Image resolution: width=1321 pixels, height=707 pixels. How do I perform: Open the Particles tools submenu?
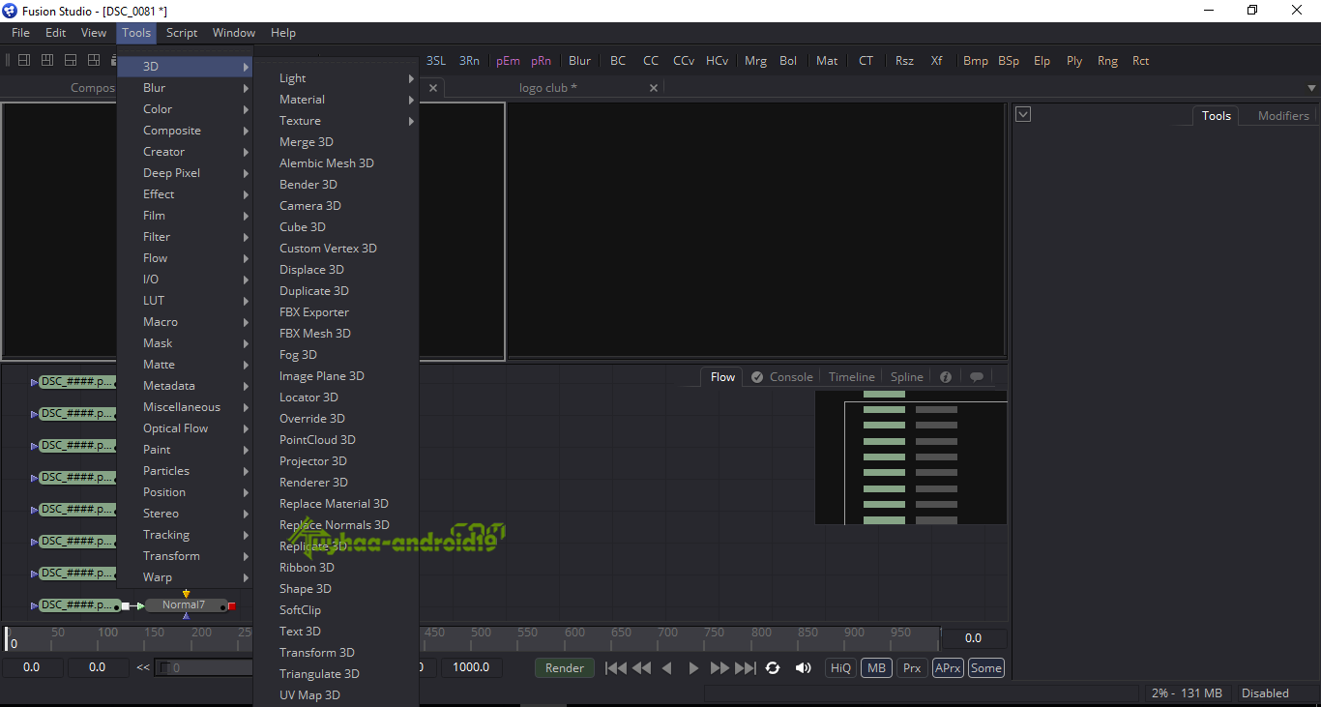pyautogui.click(x=185, y=471)
